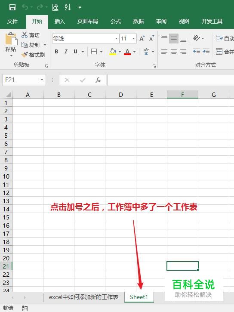
Task: Apply red font color A
Action: coord(127,52)
